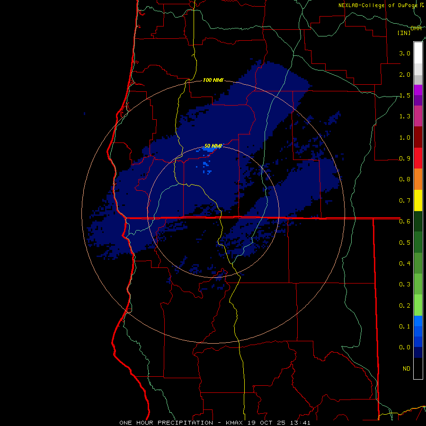Viewport: 426px width, 426px height.
Task: Click the NEXLAB-College of DuPage label
Action: (x=378, y=5)
